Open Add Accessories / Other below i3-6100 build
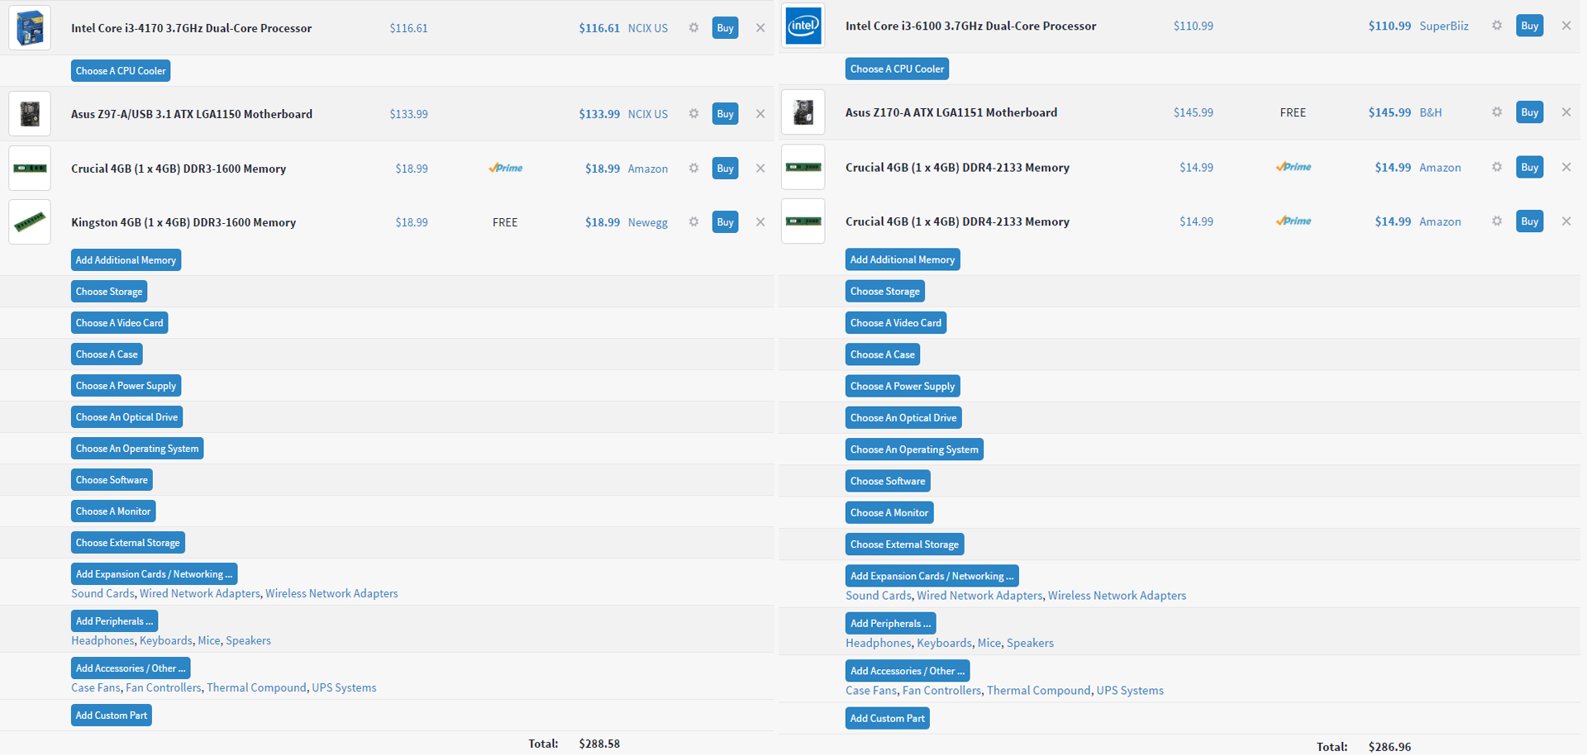 (908, 671)
